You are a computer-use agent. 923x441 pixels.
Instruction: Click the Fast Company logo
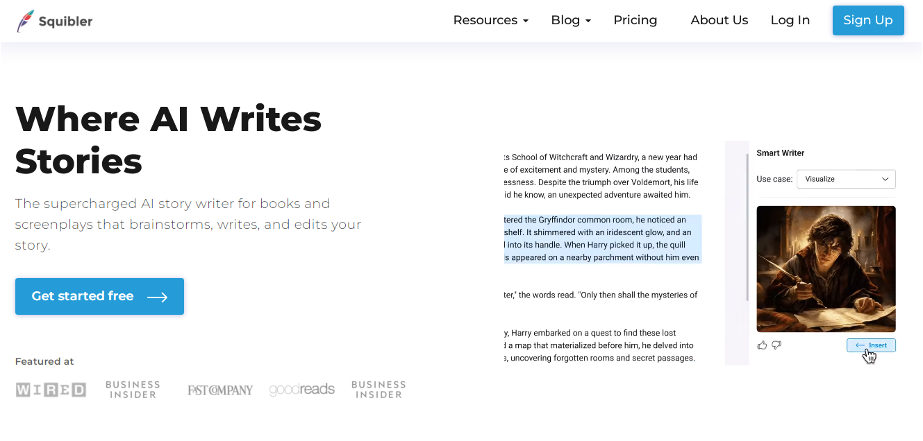pyautogui.click(x=220, y=390)
